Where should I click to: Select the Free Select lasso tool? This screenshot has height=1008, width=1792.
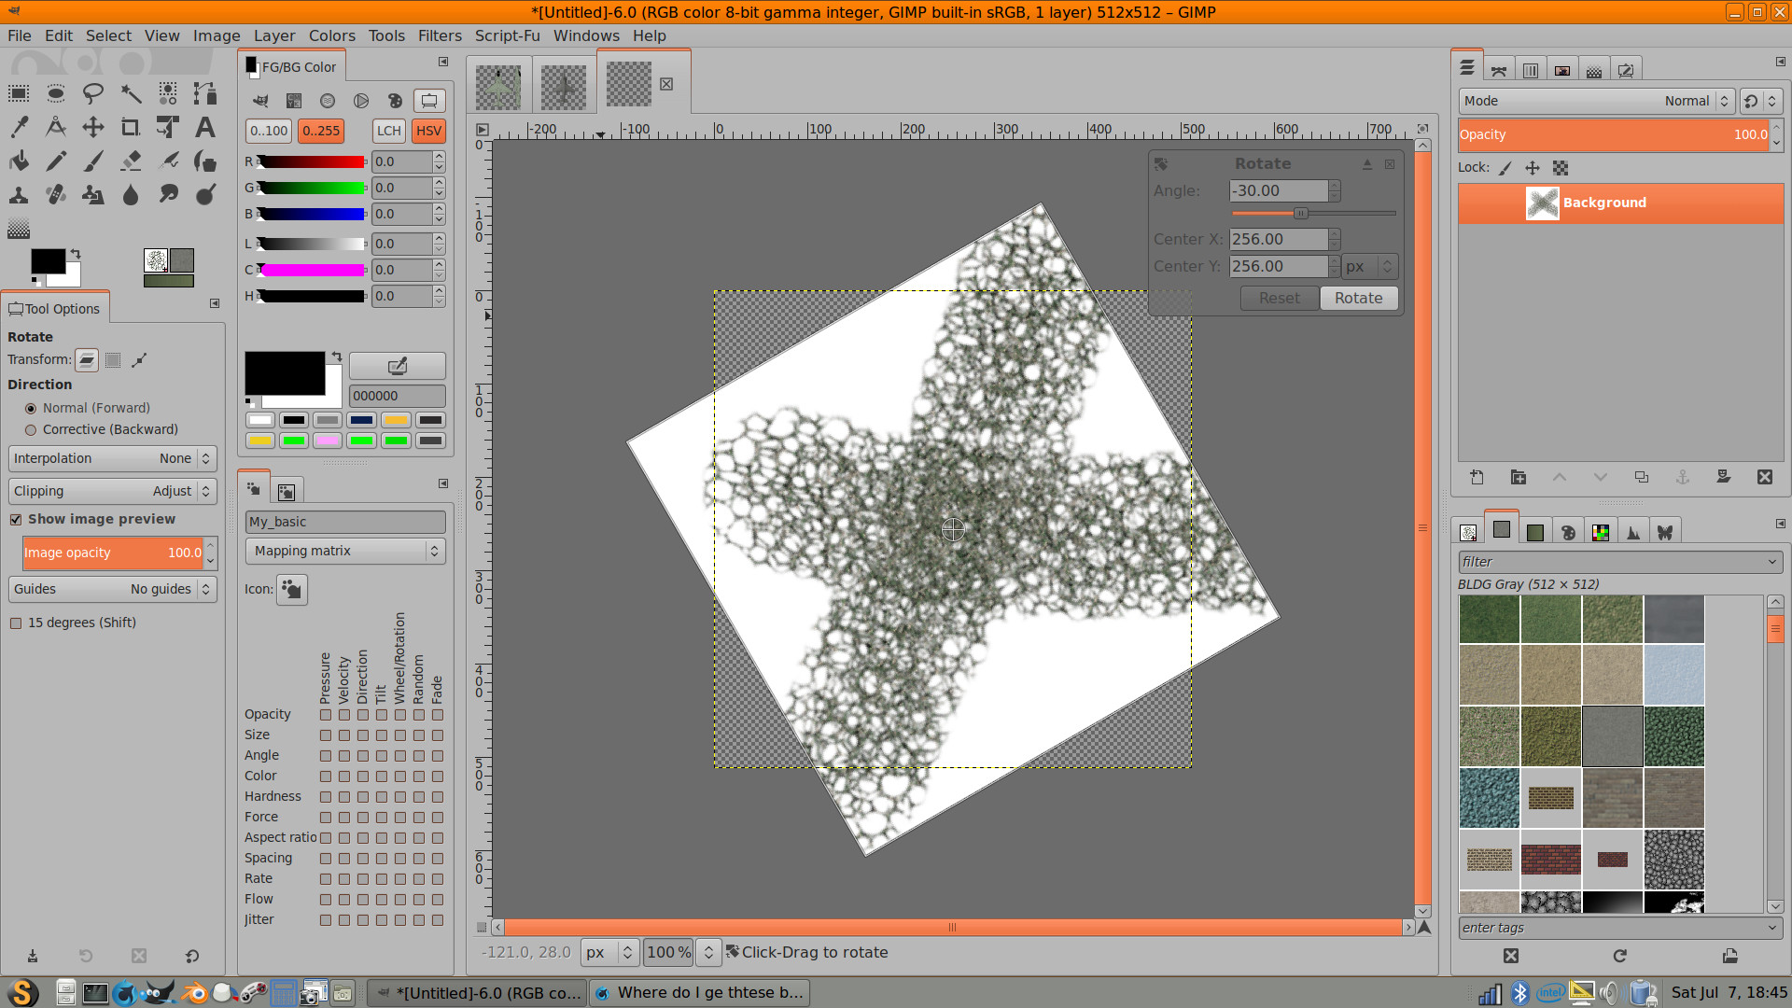click(x=92, y=93)
